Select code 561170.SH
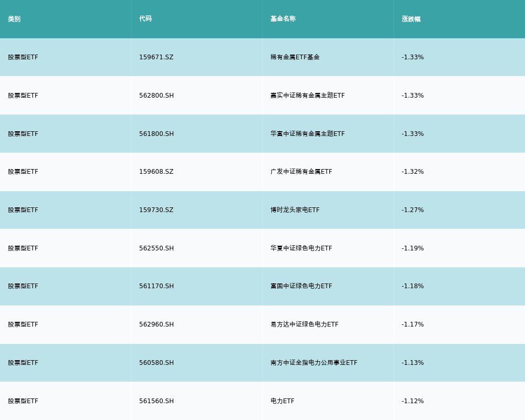This screenshot has height=420, width=525. click(x=156, y=286)
